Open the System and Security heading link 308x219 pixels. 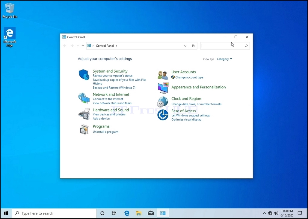tap(110, 71)
